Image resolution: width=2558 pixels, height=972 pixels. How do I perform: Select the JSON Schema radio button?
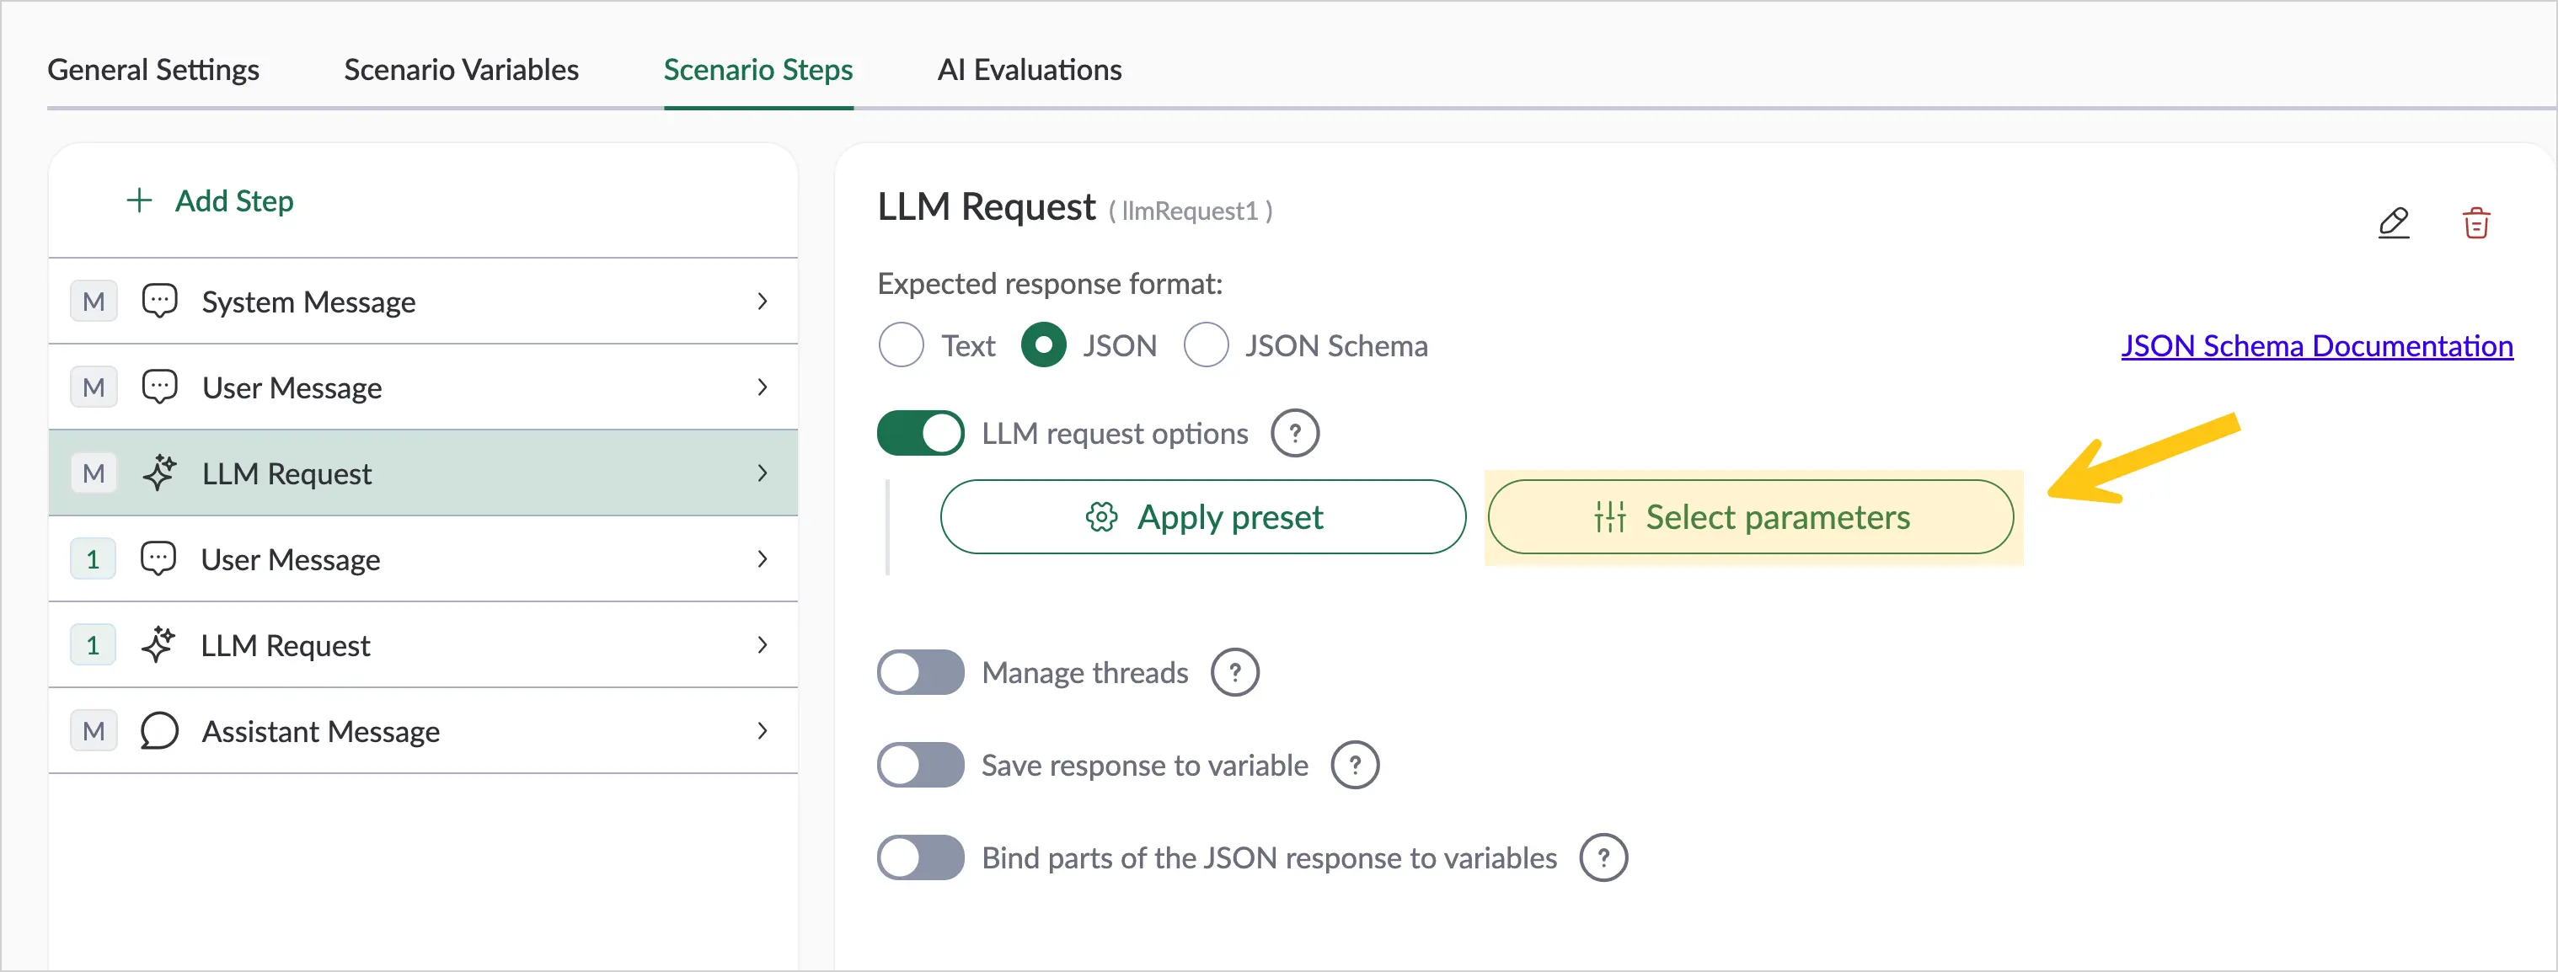[x=1206, y=345]
